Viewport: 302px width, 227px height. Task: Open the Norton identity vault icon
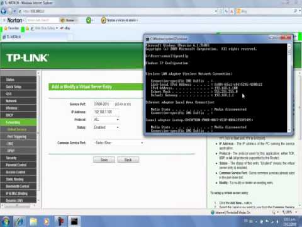coord(103,20)
